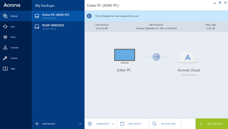Go to the Account section label

tap(14, 47)
